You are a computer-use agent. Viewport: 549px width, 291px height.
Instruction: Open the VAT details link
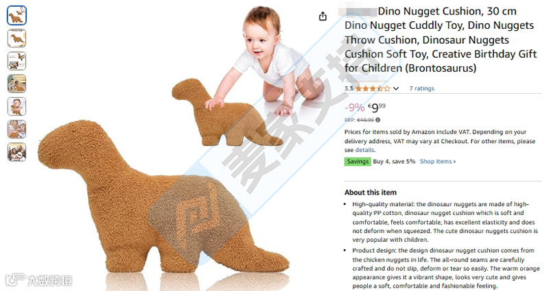(x=365, y=150)
